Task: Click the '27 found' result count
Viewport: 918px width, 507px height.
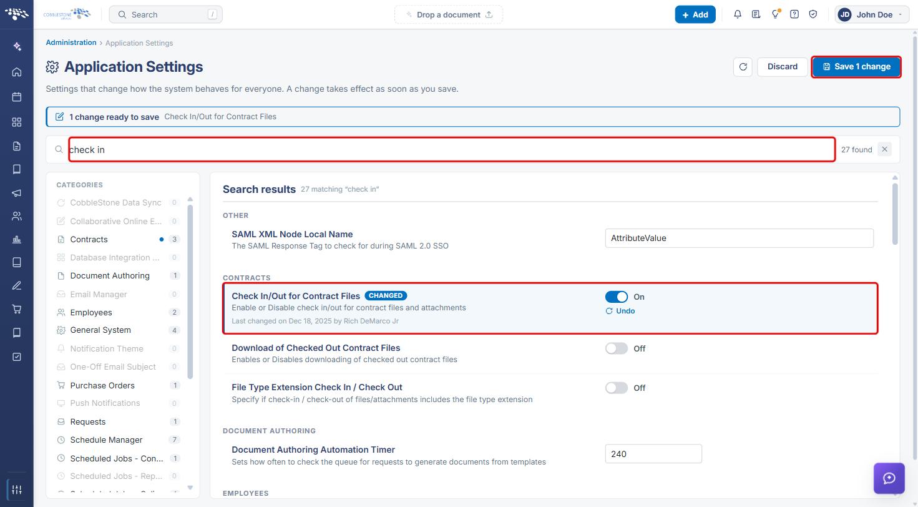Action: point(856,150)
